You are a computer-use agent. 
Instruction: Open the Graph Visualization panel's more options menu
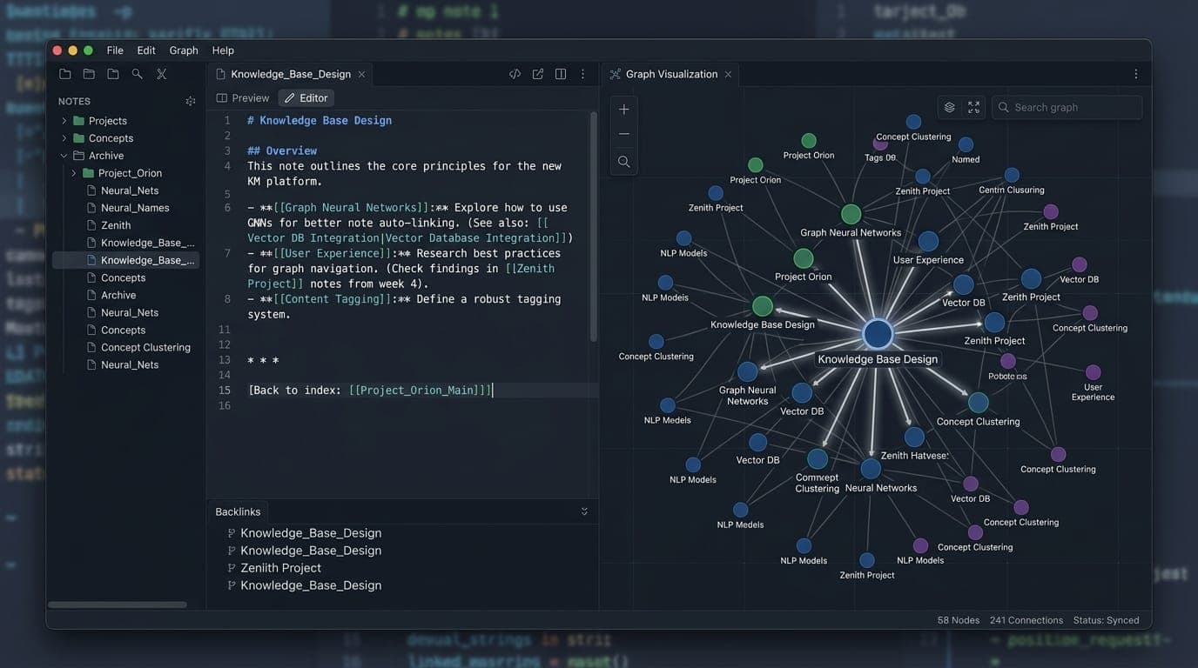point(1135,74)
